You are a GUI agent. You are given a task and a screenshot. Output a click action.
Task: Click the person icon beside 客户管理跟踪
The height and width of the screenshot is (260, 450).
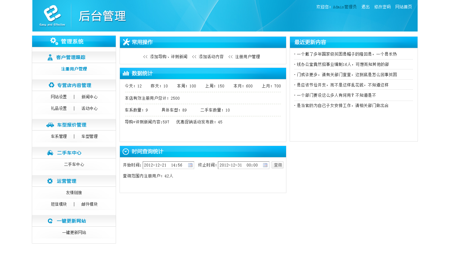coord(50,58)
